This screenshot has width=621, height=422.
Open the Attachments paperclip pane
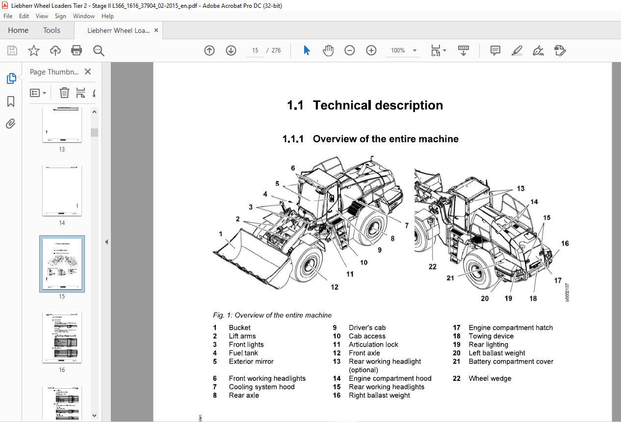11,124
